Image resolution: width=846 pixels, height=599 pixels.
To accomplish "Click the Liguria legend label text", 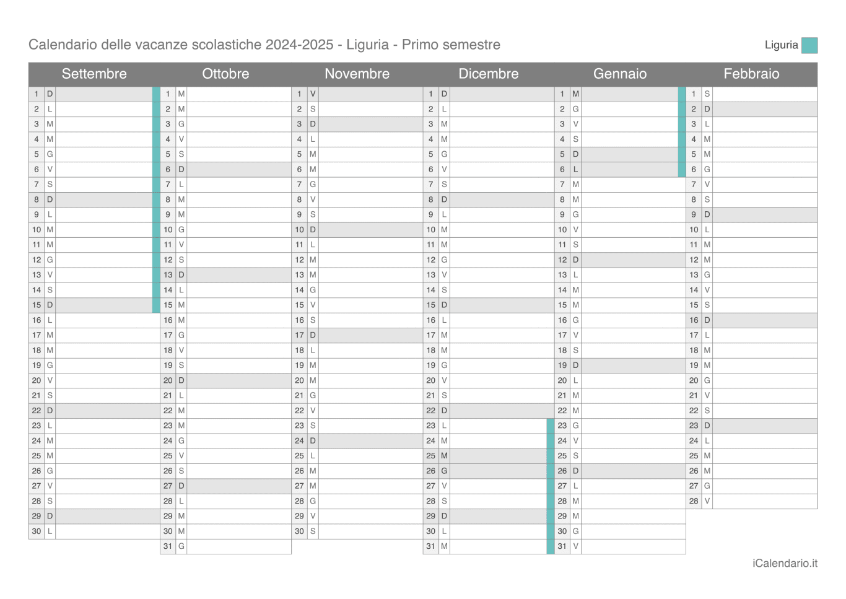I will coord(781,45).
